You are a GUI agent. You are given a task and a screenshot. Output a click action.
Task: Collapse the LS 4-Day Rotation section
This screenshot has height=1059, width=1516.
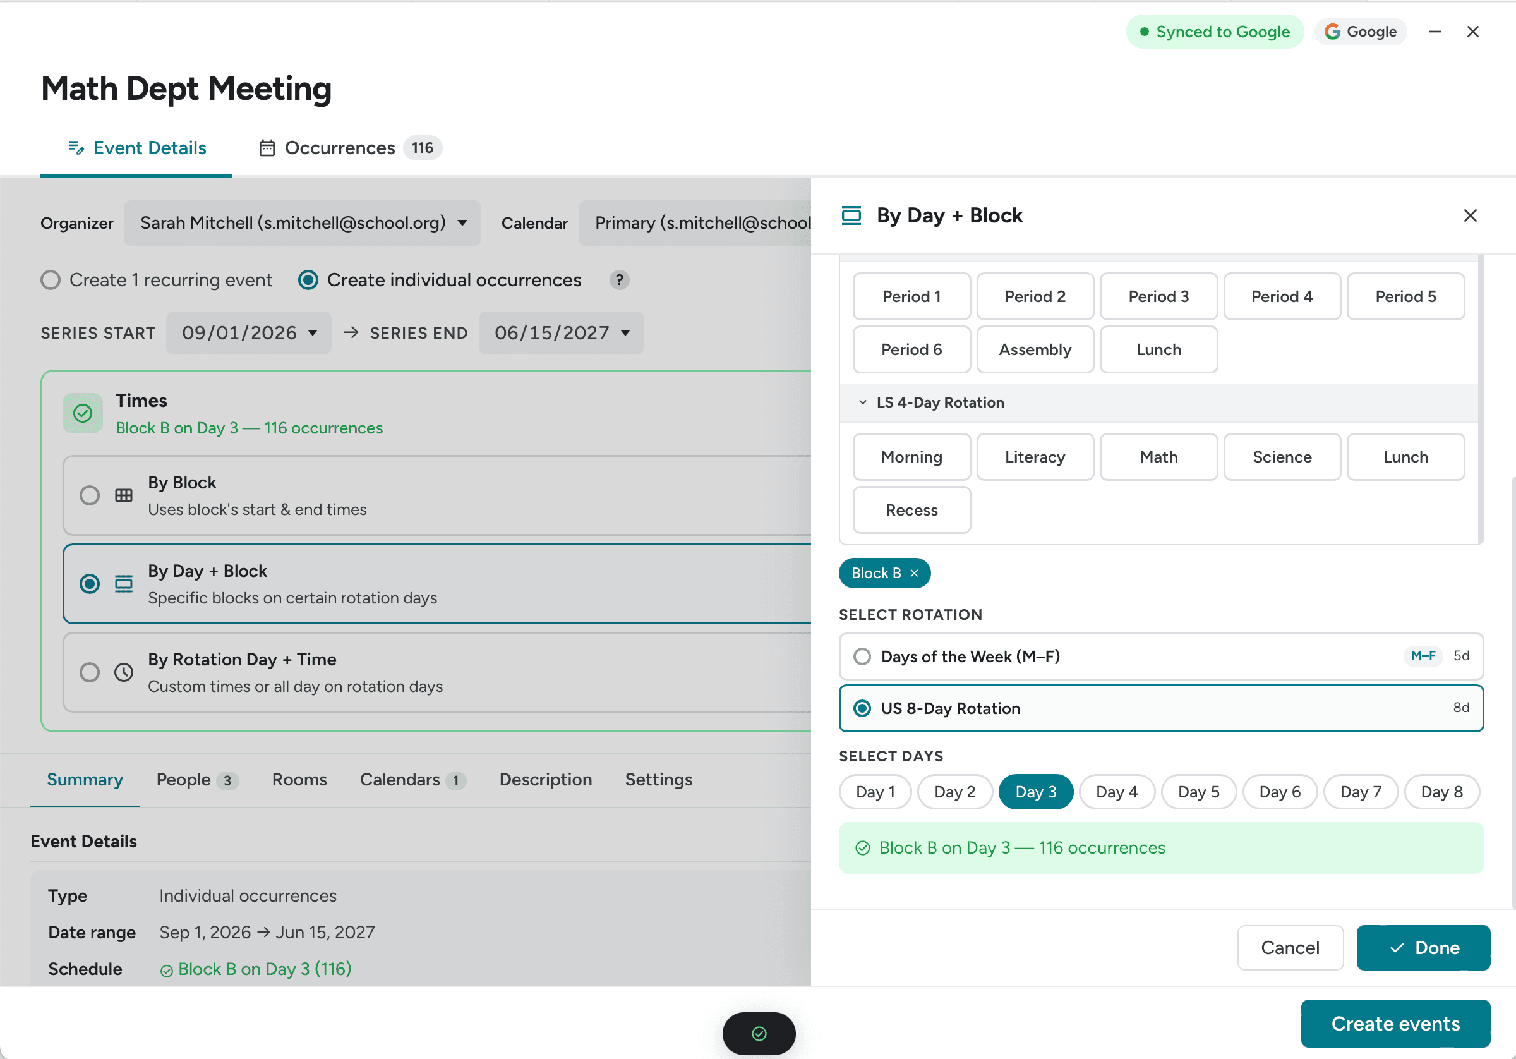(862, 402)
